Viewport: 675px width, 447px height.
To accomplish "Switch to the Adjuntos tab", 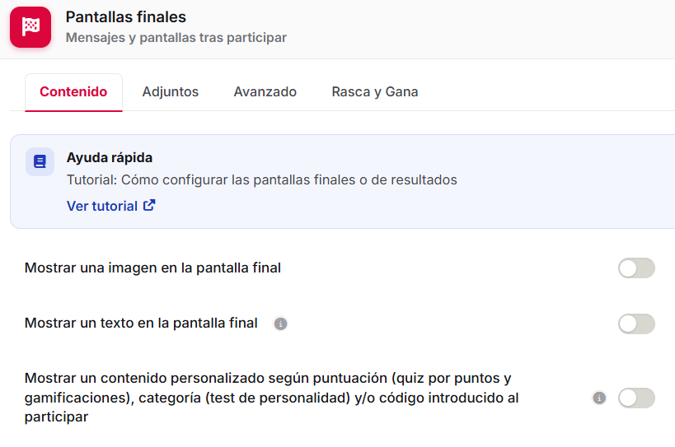I will point(171,92).
